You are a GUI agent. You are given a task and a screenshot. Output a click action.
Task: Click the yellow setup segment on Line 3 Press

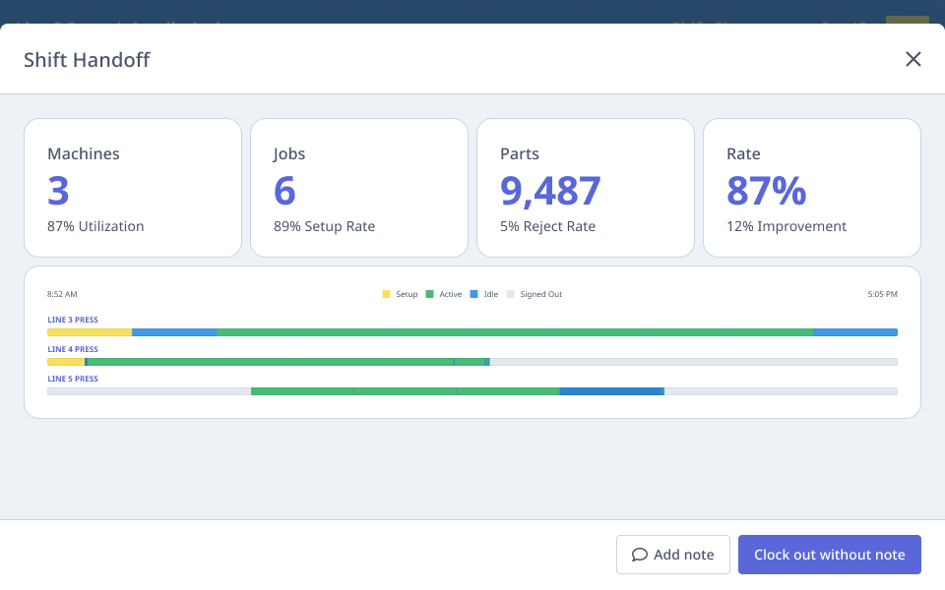click(89, 332)
